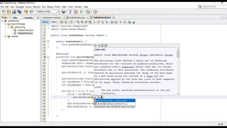Switch to History view
This screenshot has width=227, height=128.
[54, 22]
